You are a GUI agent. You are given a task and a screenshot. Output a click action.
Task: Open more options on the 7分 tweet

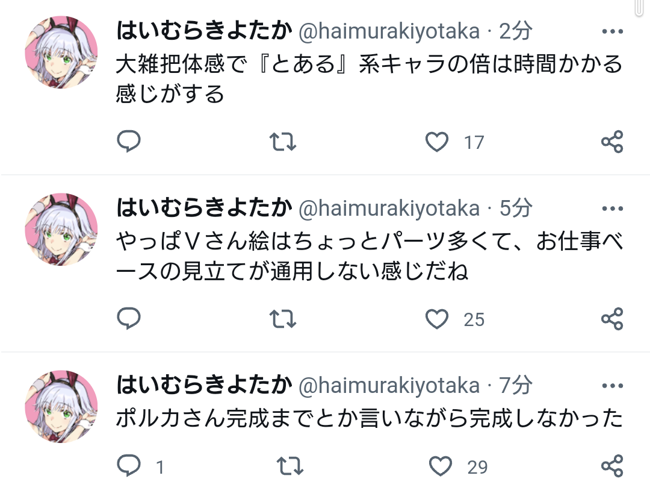(612, 386)
